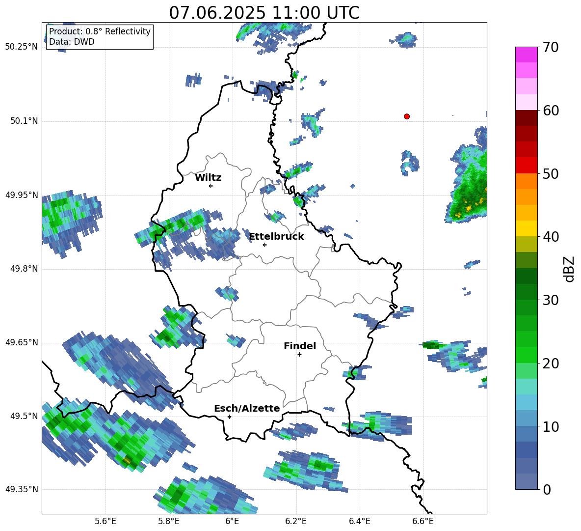This screenshot has width=581, height=531.
Task: Click the 50.1°N latitude label
Action: 24,121
